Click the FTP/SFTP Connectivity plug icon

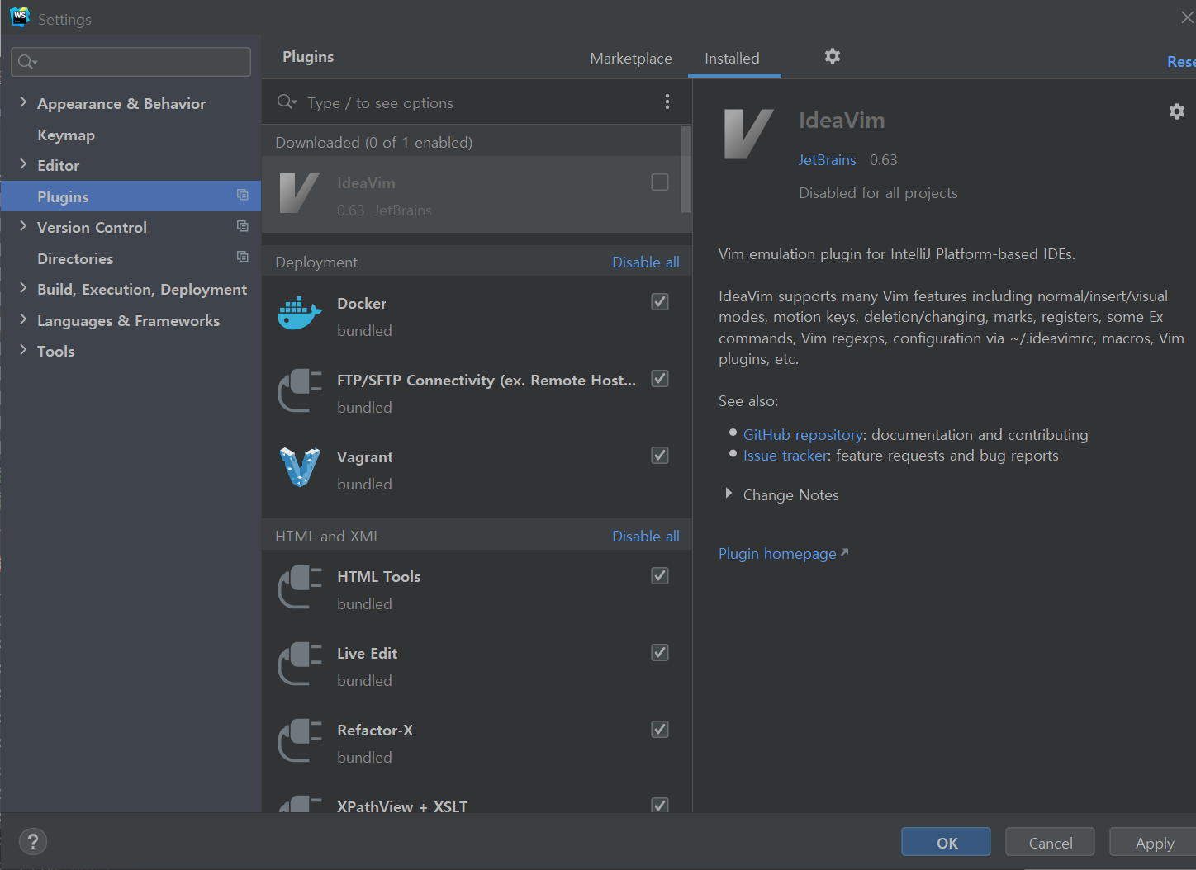[x=299, y=390]
